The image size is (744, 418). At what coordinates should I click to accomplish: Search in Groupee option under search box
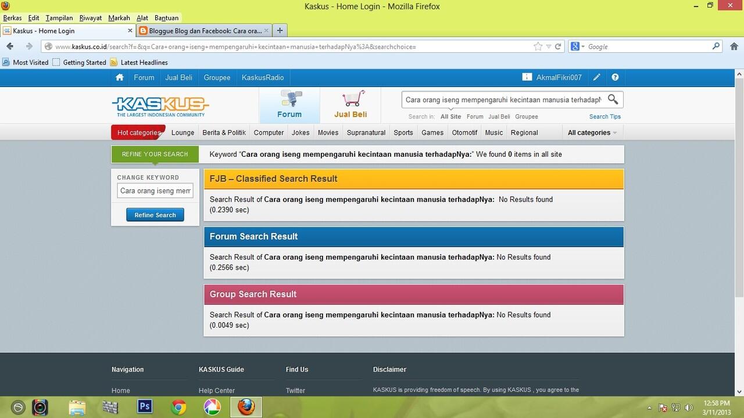[x=527, y=117]
